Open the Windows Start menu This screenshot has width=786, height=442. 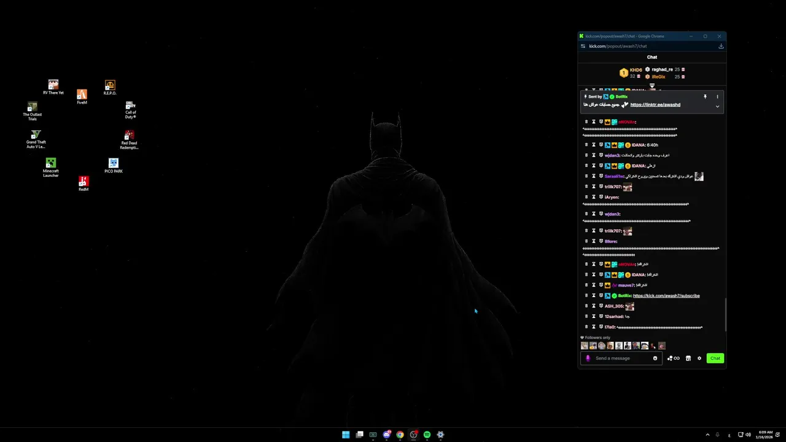pyautogui.click(x=346, y=435)
